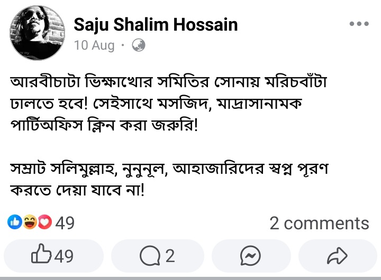Viewport: 381px width, 280px height.
Task: Show who reacted via the 49 count beside emojis
Action: click(x=65, y=223)
